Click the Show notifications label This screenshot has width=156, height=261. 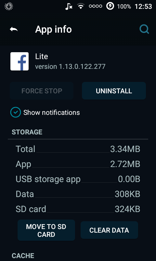point(52,113)
